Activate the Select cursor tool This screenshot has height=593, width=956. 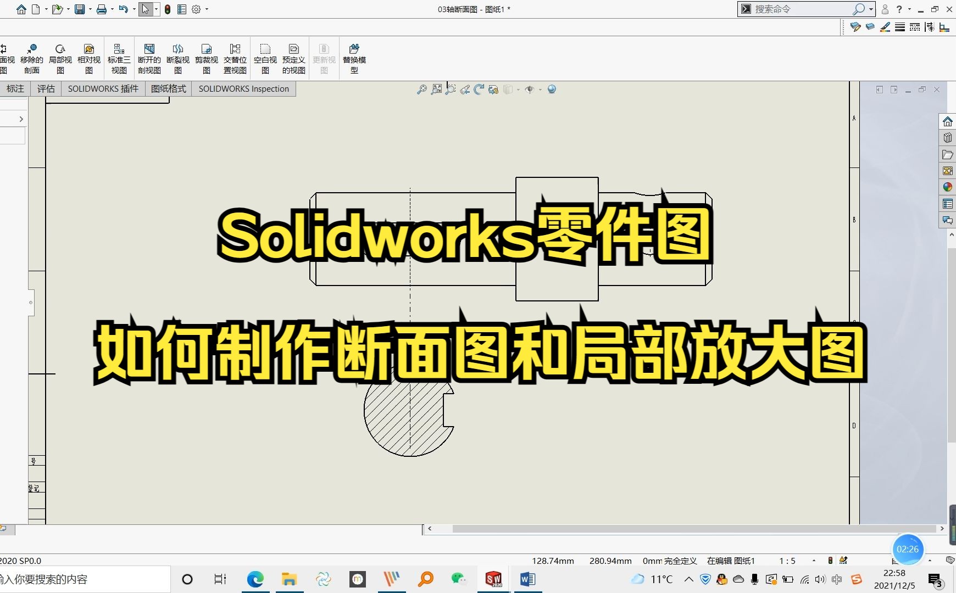pos(146,9)
